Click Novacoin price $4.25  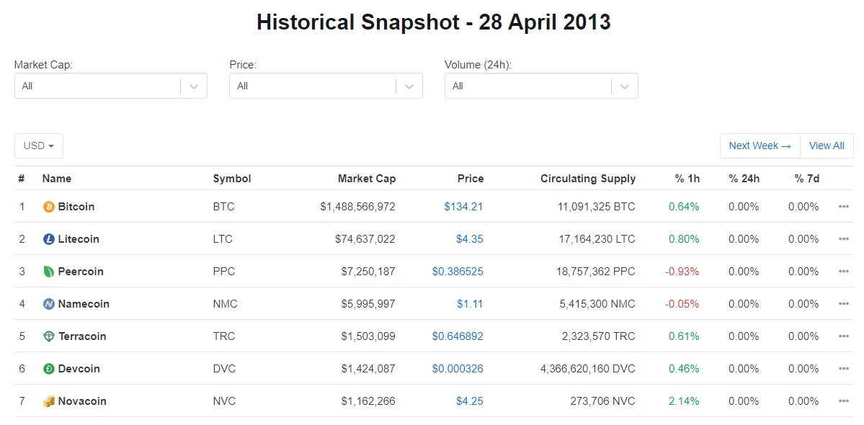tap(469, 401)
